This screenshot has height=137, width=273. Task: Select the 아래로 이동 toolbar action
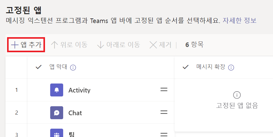119,45
